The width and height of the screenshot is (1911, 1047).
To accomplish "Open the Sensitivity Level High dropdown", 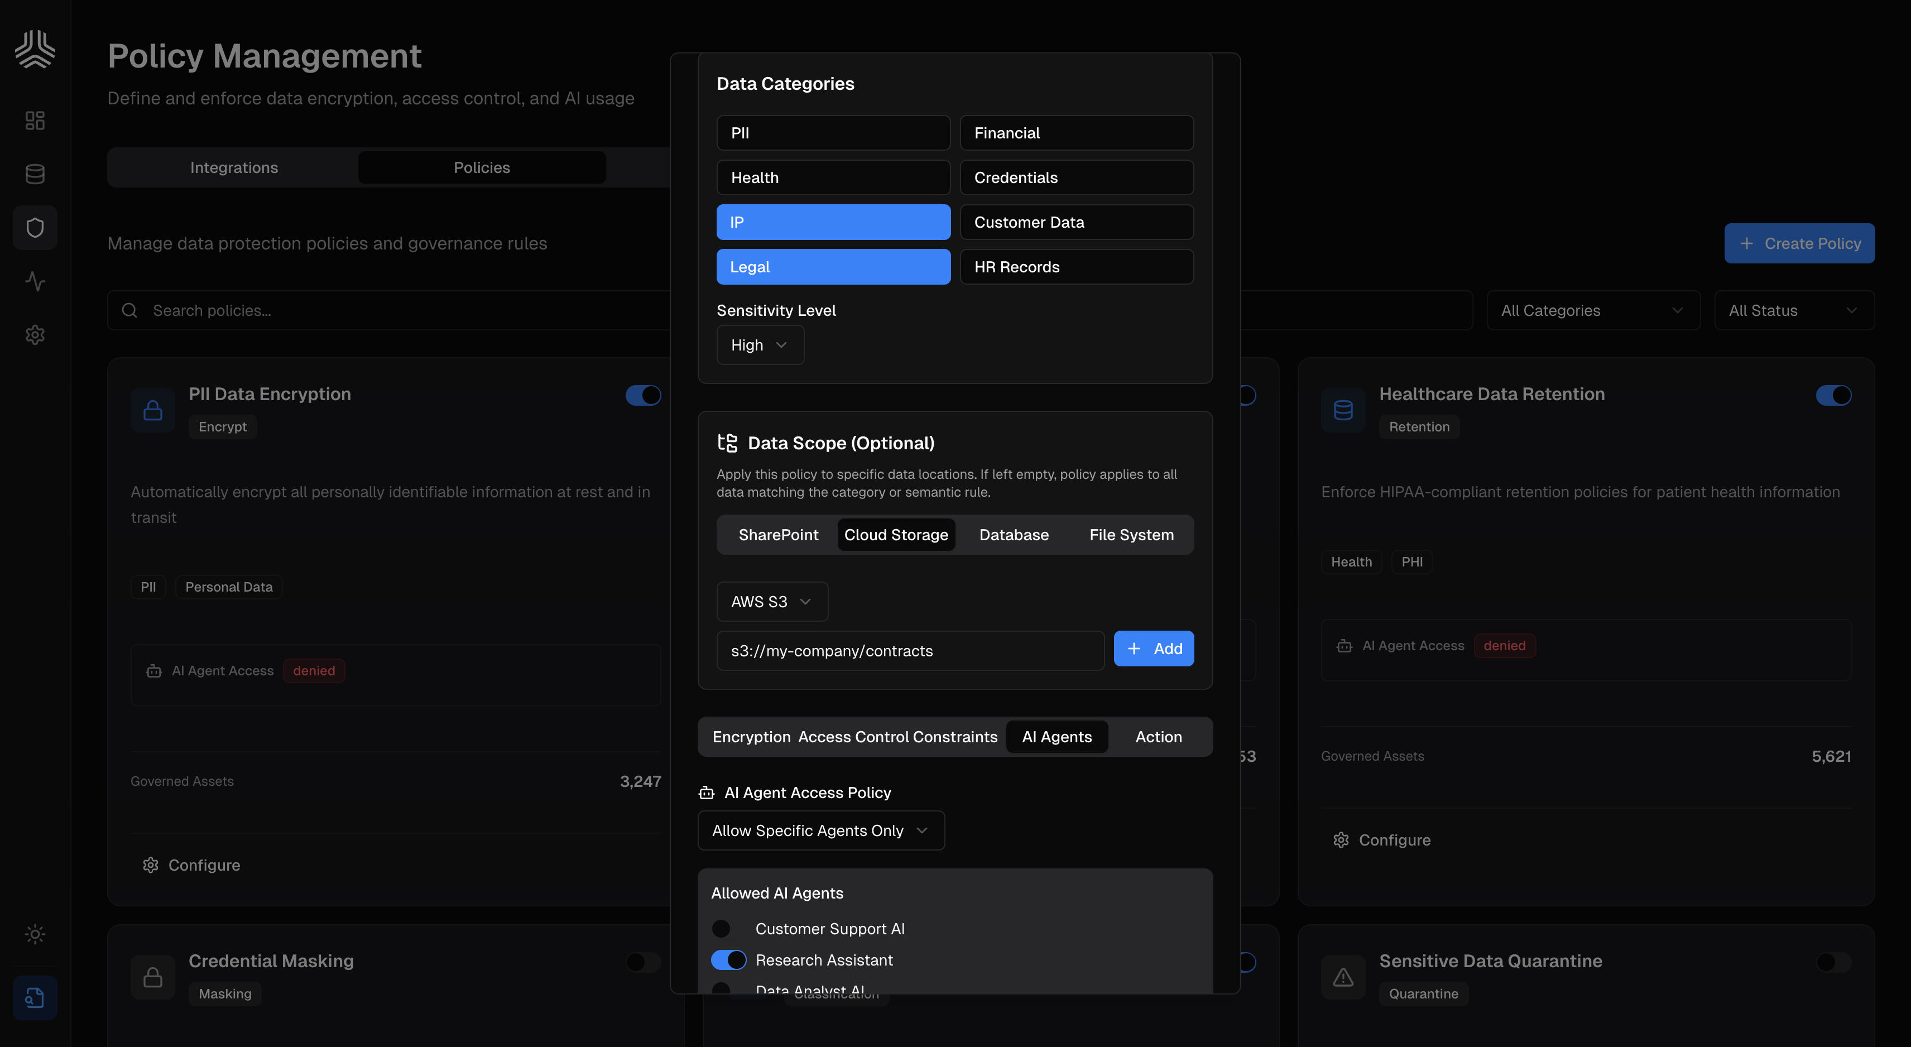I will point(760,345).
